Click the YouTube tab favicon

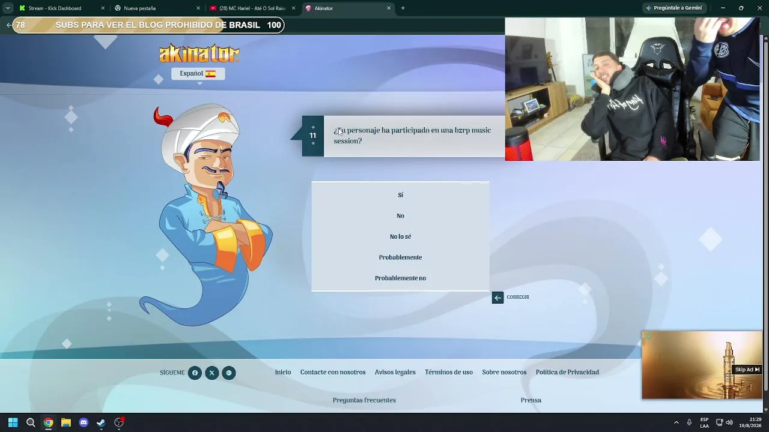click(x=213, y=8)
